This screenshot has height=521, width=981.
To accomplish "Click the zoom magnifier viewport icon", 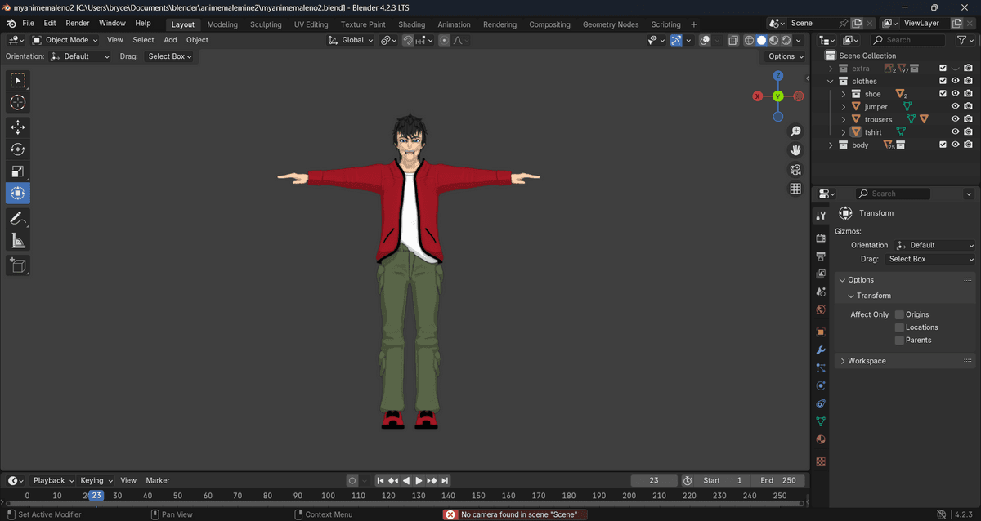I will (795, 131).
